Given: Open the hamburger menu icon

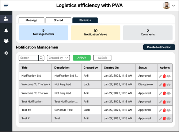Looking at the screenshot, I should click(x=6, y=5).
